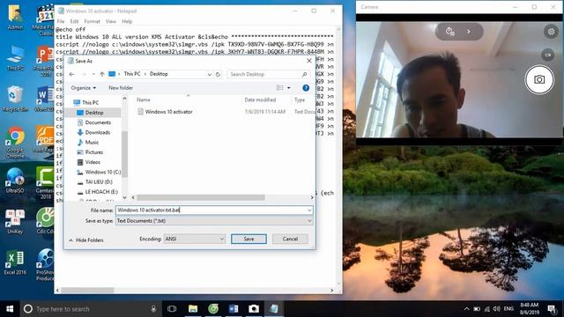The width and height of the screenshot is (564, 317).
Task: Open Notepad View menu
Action: coord(111,21)
